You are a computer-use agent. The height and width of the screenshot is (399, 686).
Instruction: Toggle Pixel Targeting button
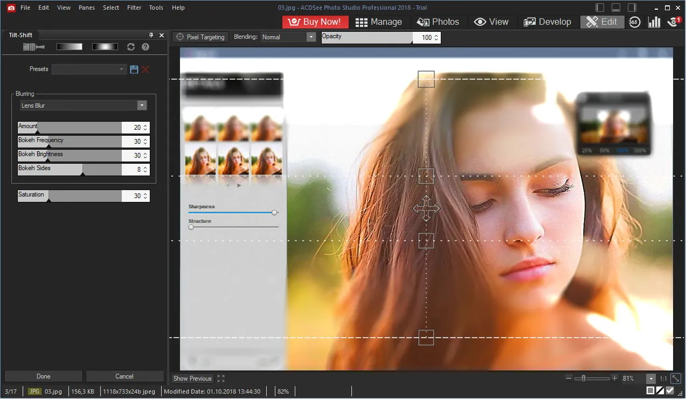[x=200, y=37]
